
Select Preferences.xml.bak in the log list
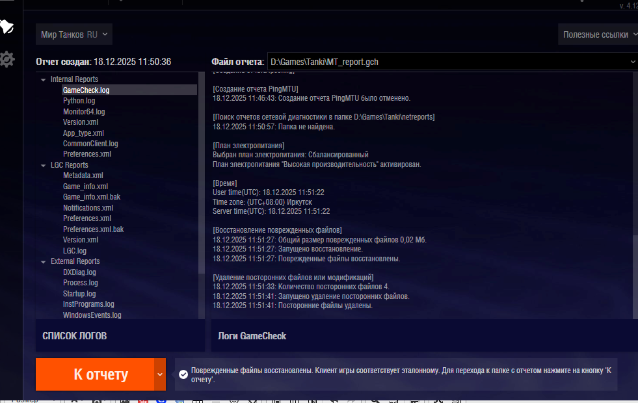pyautogui.click(x=93, y=229)
